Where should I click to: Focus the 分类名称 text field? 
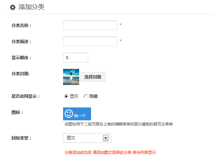[90, 25]
